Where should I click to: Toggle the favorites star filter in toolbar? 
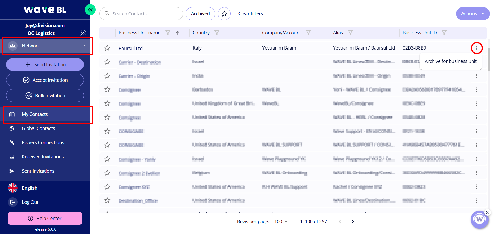tap(224, 14)
